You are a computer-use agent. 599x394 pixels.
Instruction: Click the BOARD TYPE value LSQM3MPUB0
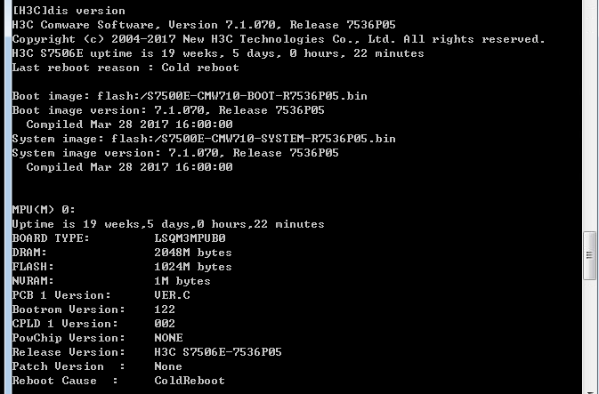190,238
